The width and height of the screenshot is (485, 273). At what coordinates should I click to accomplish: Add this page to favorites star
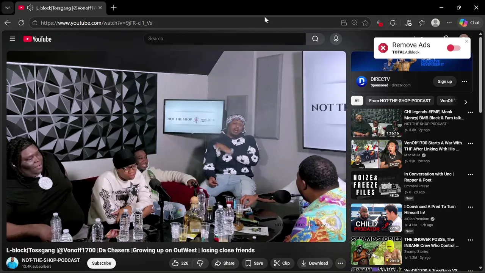pyautogui.click(x=365, y=23)
